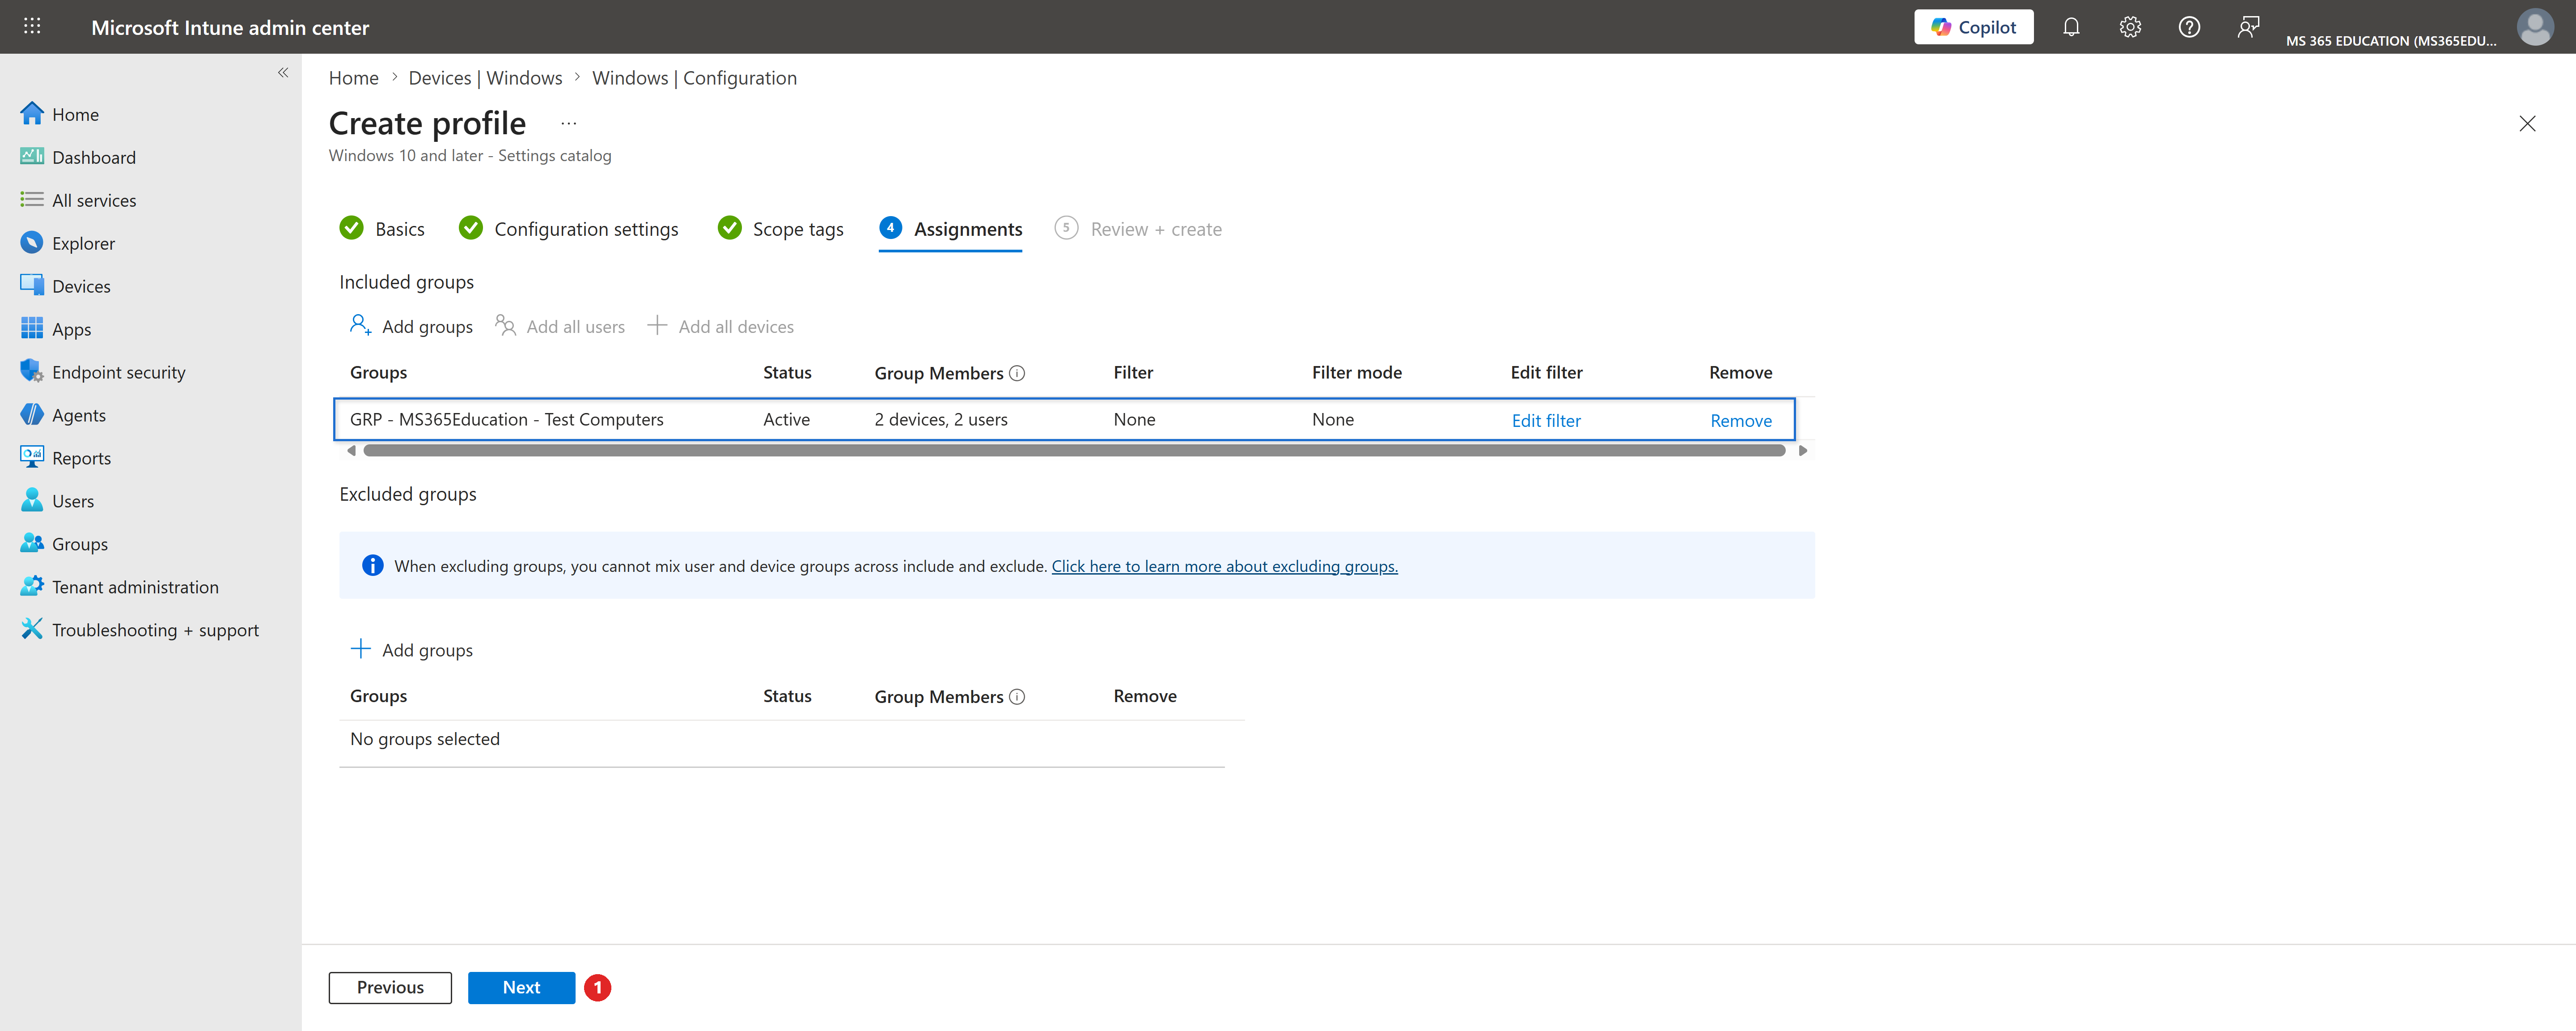Click the Tenant administration icon
This screenshot has height=1031, width=2576.
[32, 587]
